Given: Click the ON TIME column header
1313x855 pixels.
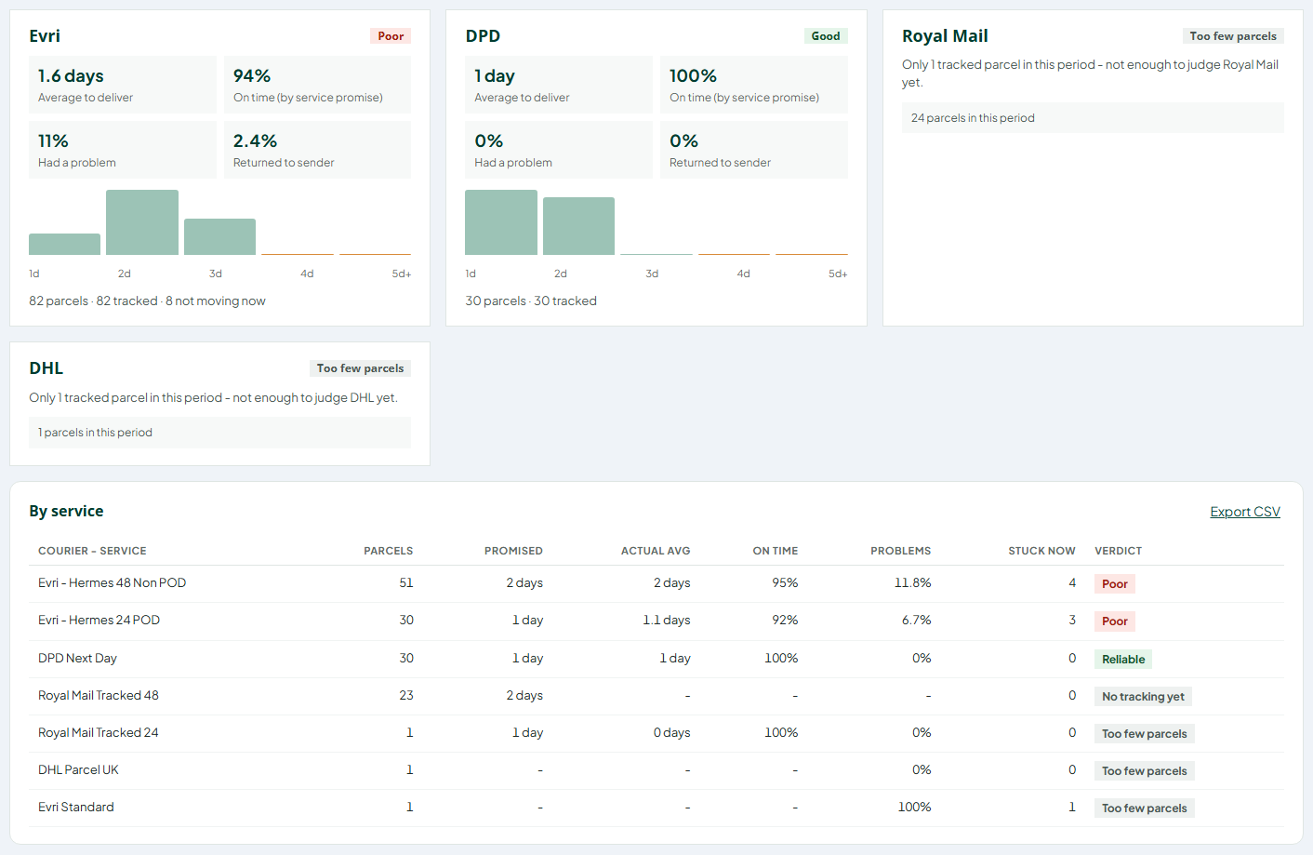Looking at the screenshot, I should [776, 551].
